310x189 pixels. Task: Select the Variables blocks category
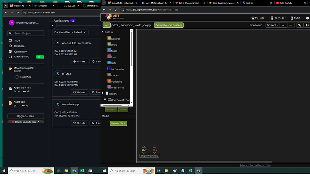pos(116,81)
